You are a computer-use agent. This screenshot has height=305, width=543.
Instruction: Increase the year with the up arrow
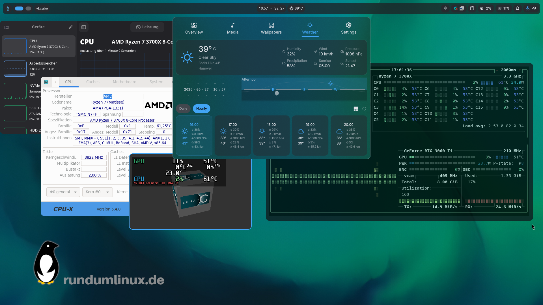(x=188, y=83)
